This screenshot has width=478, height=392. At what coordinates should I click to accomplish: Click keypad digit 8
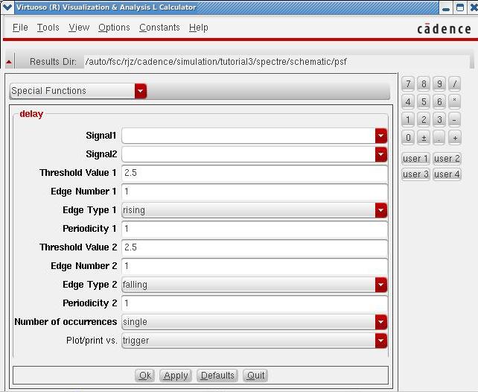point(424,84)
